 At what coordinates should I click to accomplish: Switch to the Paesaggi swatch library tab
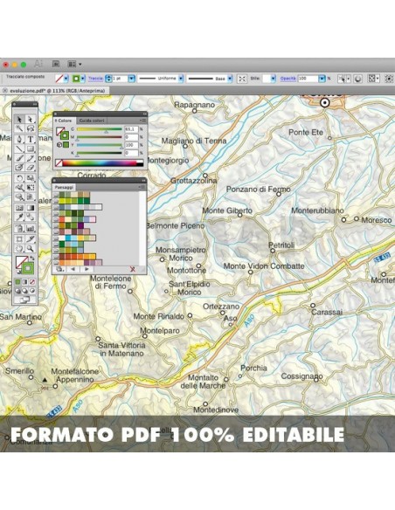click(64, 188)
